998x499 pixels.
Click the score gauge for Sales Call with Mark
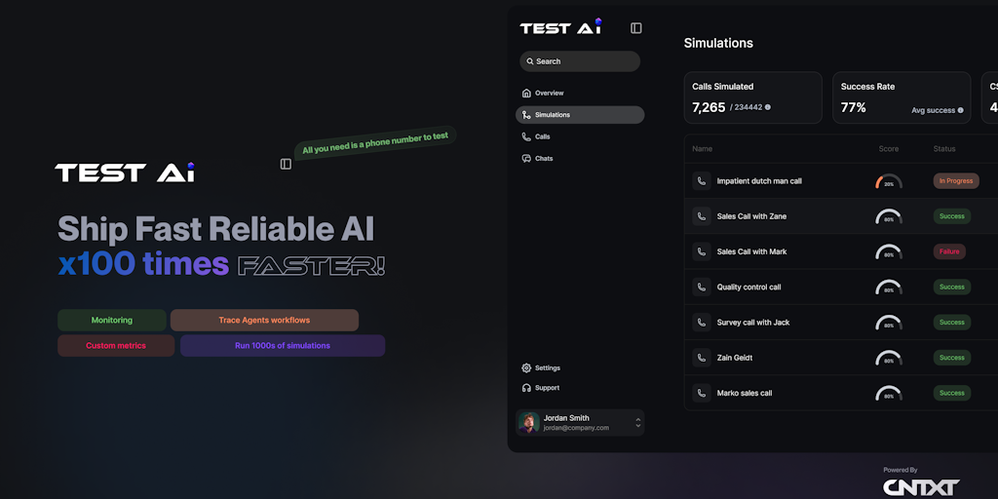click(x=889, y=252)
